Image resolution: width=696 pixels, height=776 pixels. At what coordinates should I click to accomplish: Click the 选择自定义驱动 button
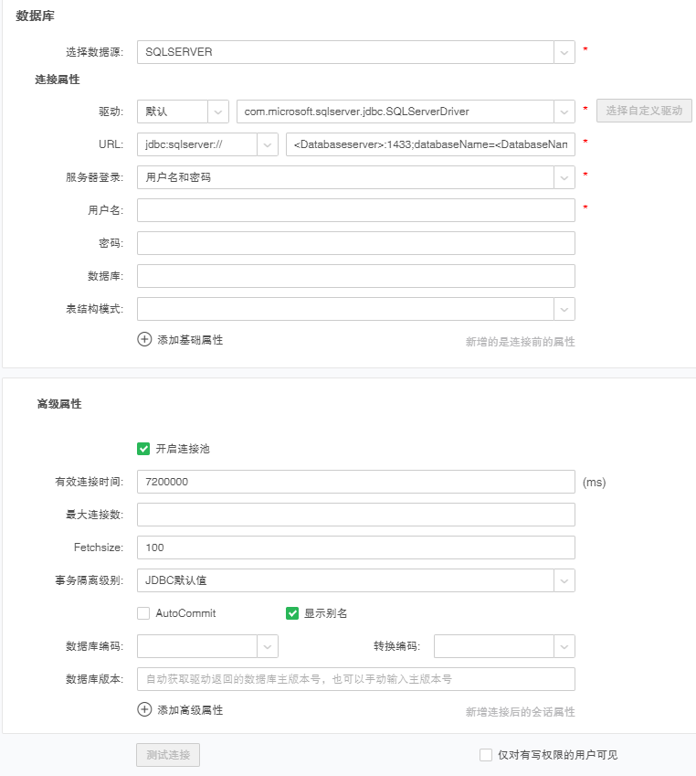[x=644, y=112]
